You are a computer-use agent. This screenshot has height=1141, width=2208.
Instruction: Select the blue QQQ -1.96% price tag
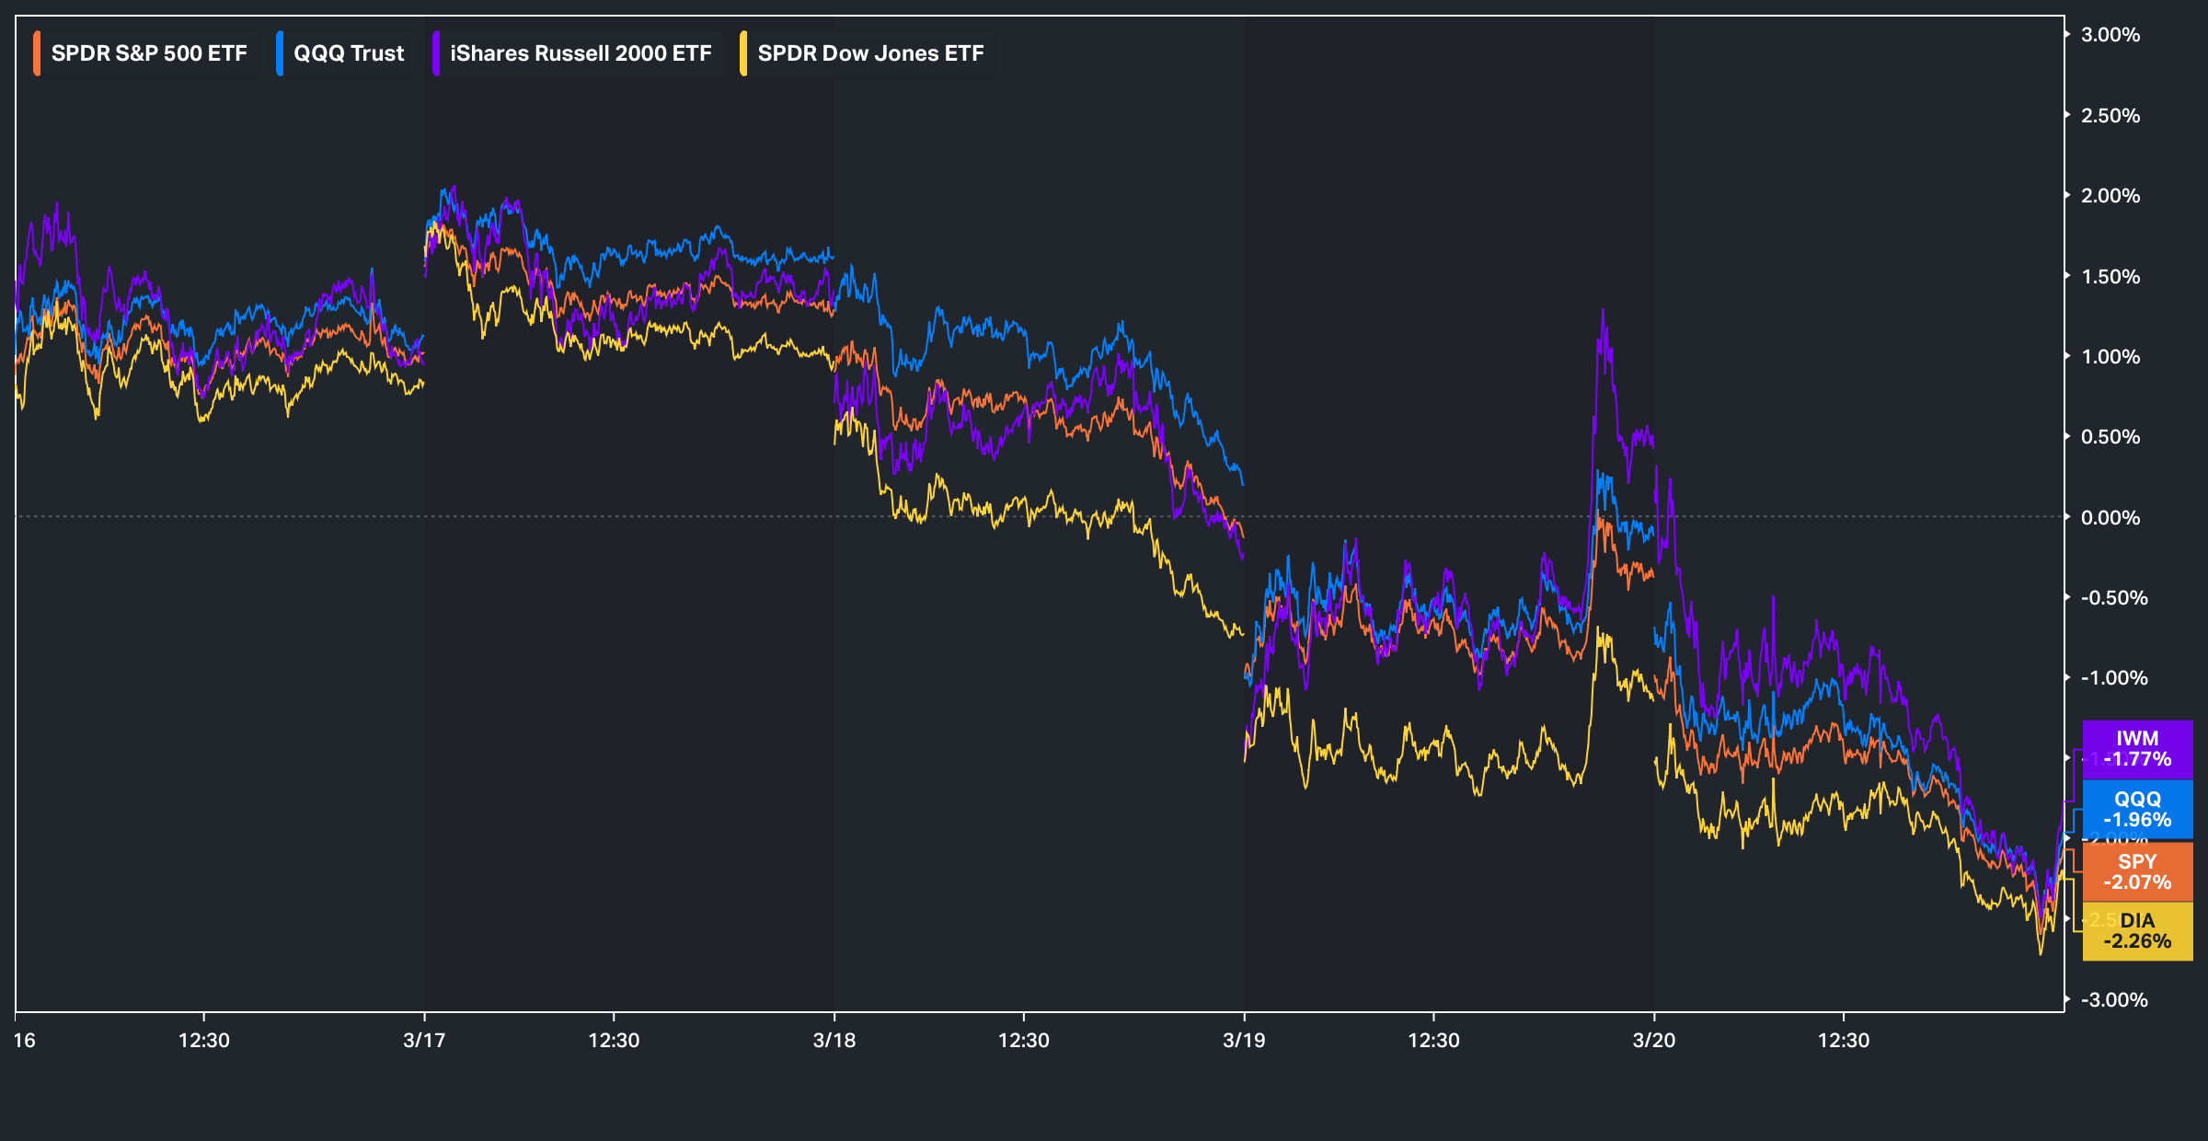(2137, 810)
